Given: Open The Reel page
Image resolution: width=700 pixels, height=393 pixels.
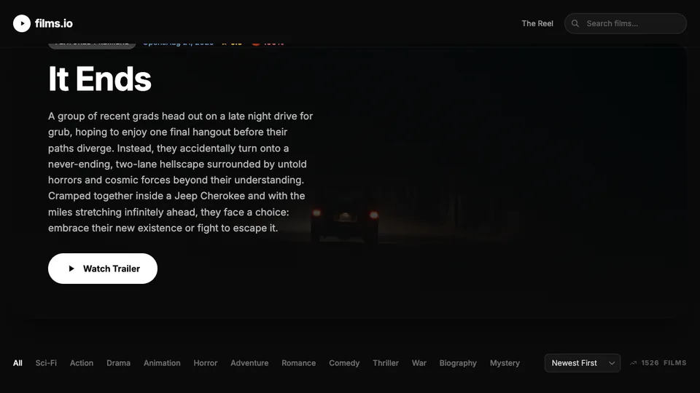Looking at the screenshot, I should 537,23.
